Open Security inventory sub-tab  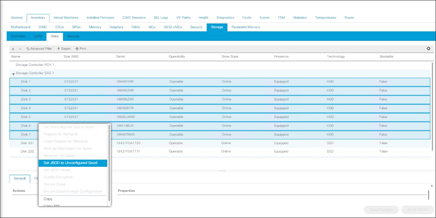coord(196,27)
